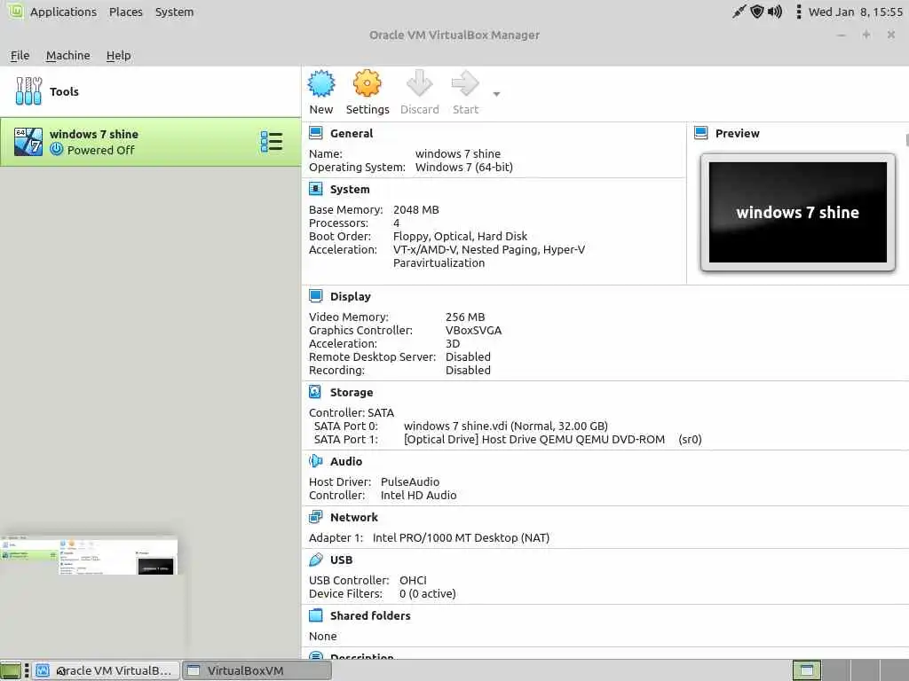Open the Machine menu
This screenshot has width=909, height=681.
pos(67,55)
